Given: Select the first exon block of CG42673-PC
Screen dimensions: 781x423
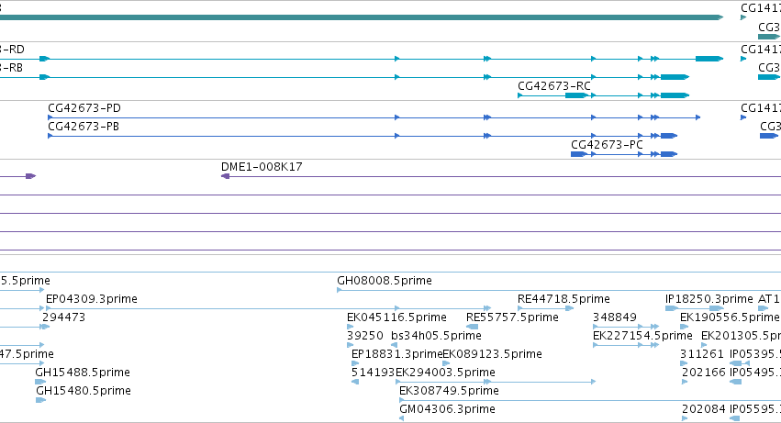Looking at the screenshot, I should [578, 154].
